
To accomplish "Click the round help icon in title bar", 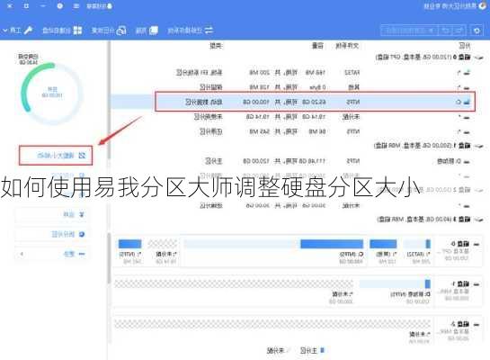I will click(59, 6).
